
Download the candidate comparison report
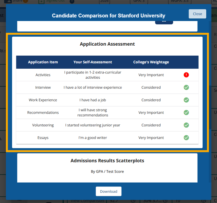(x=108, y=191)
